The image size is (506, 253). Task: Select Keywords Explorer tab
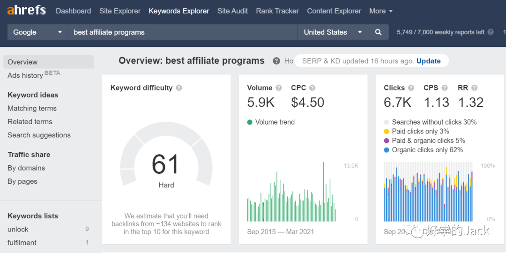(179, 11)
